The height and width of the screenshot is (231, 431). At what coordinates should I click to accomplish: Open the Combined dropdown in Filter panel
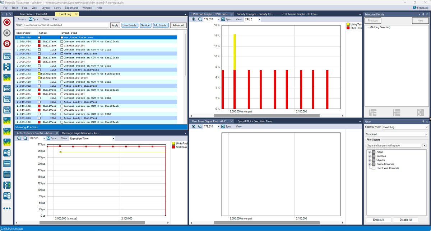click(x=397, y=134)
